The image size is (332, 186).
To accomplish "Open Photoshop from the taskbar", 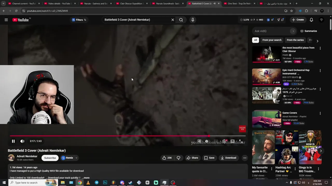I will pyautogui.click(x=105, y=183).
